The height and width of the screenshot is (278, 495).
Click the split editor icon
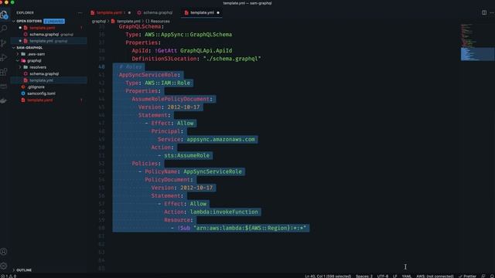(x=484, y=12)
